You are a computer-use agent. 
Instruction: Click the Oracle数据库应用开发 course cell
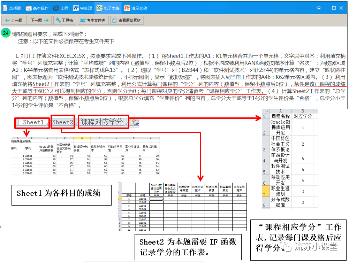280,128
